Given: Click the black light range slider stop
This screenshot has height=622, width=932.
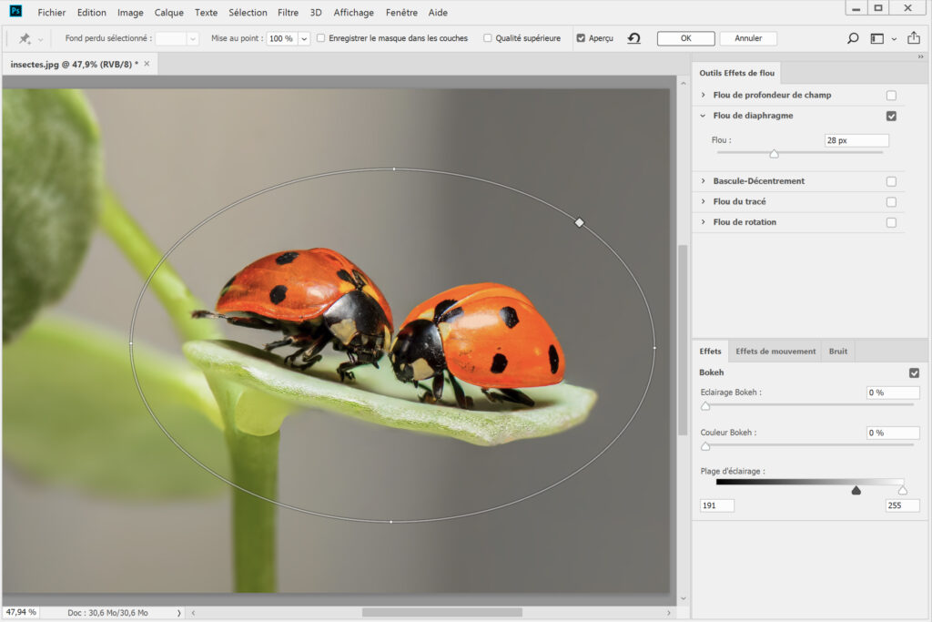Looking at the screenshot, I should [x=856, y=491].
